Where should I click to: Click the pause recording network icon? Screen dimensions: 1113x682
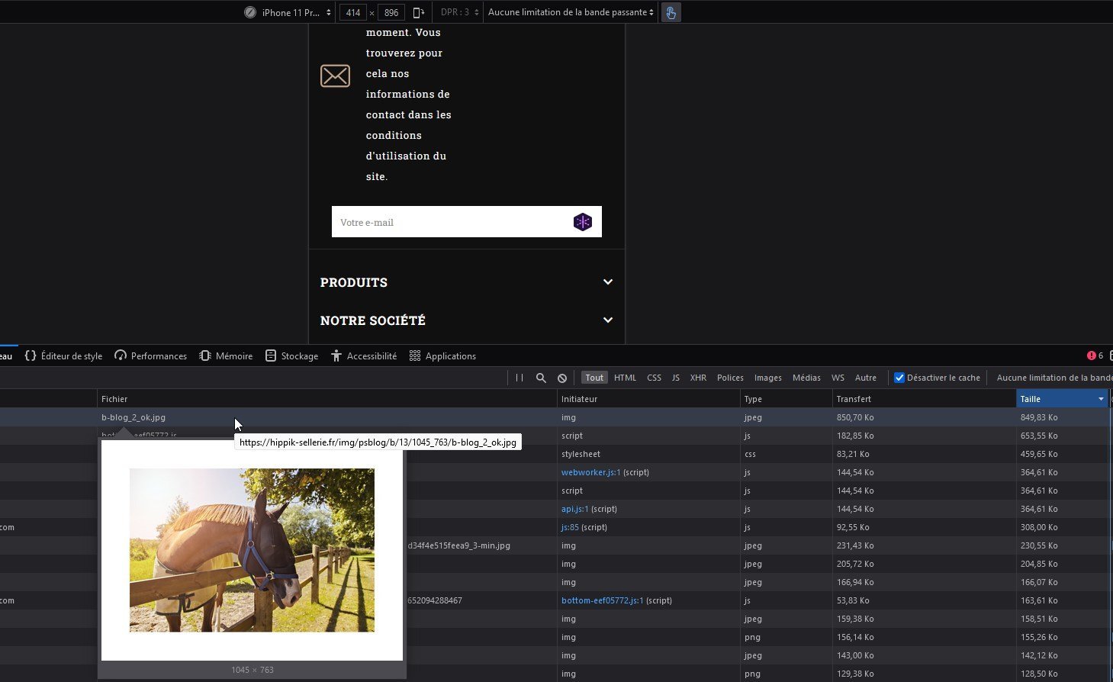point(520,378)
